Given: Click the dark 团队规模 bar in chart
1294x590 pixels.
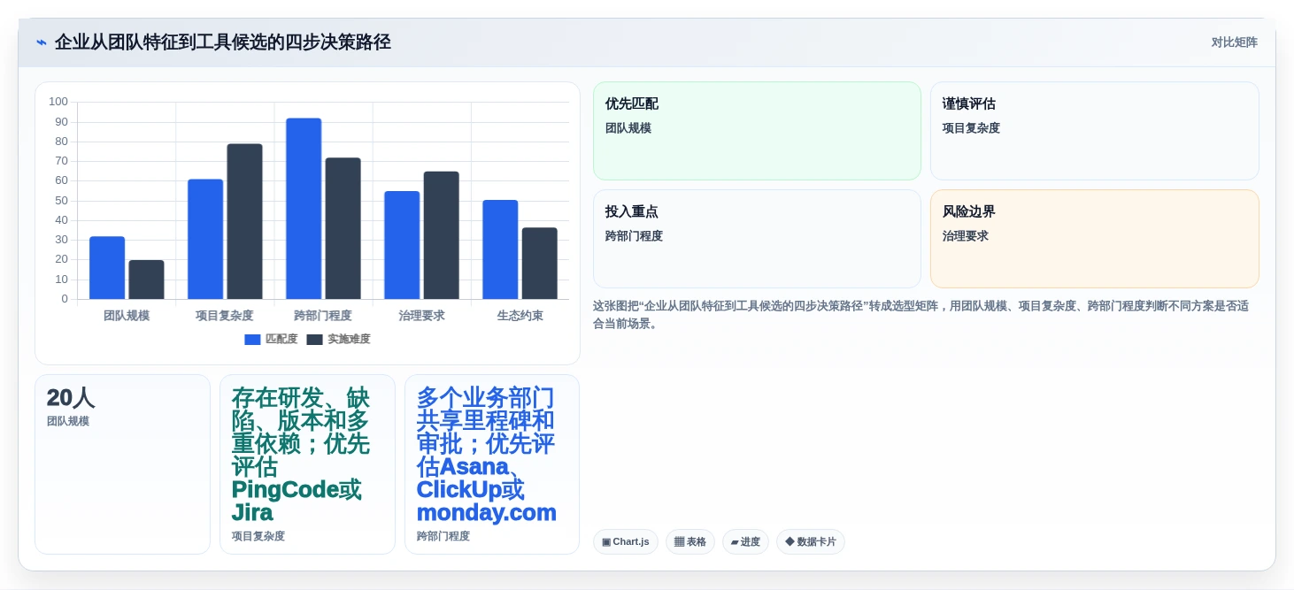Looking at the screenshot, I should tap(146, 280).
